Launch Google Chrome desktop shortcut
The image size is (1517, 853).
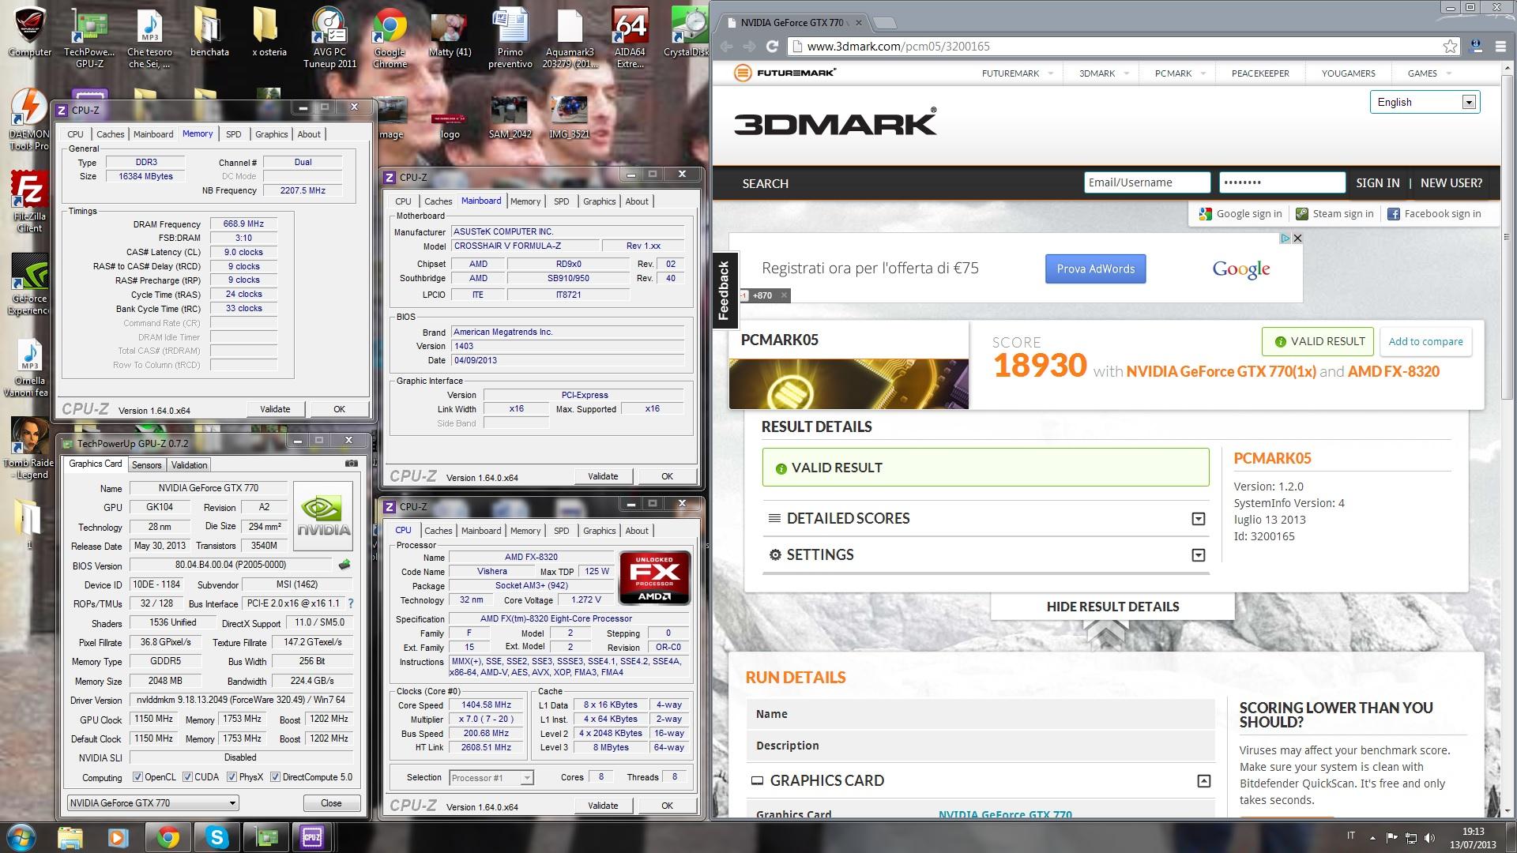point(390,38)
